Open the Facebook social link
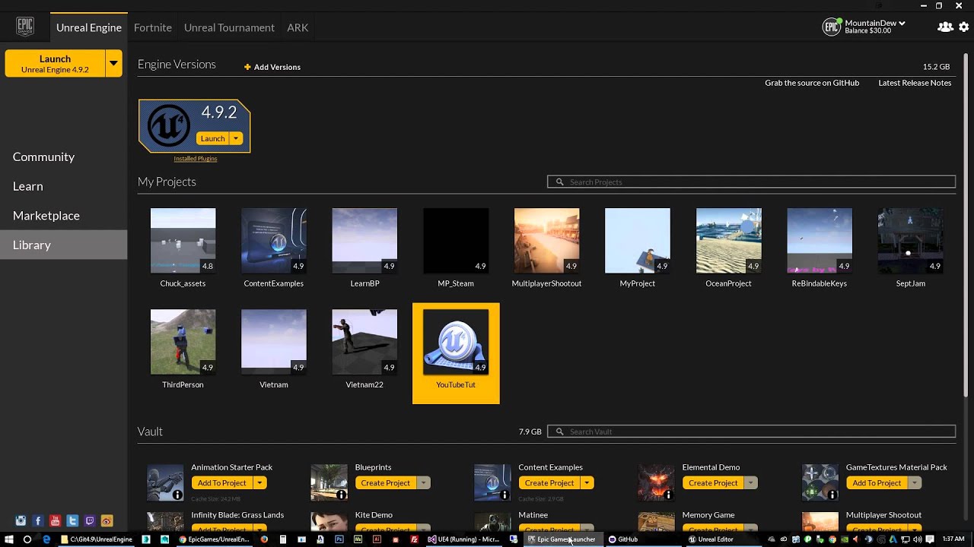 point(38,521)
